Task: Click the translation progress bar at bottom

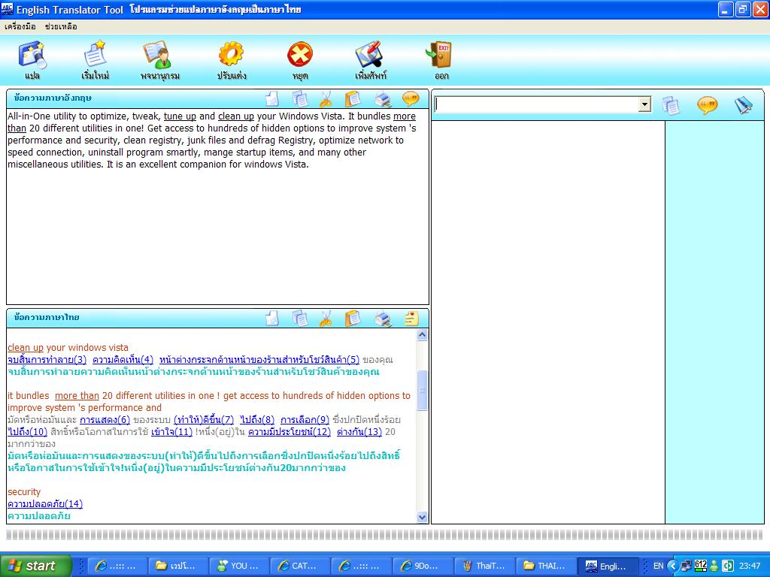Action: pos(384,535)
